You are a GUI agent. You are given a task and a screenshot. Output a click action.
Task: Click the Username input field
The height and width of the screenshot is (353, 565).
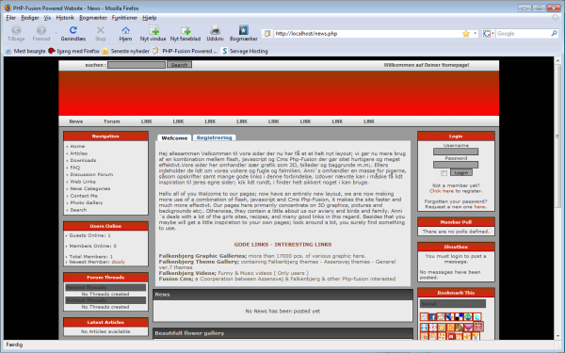[456, 152]
